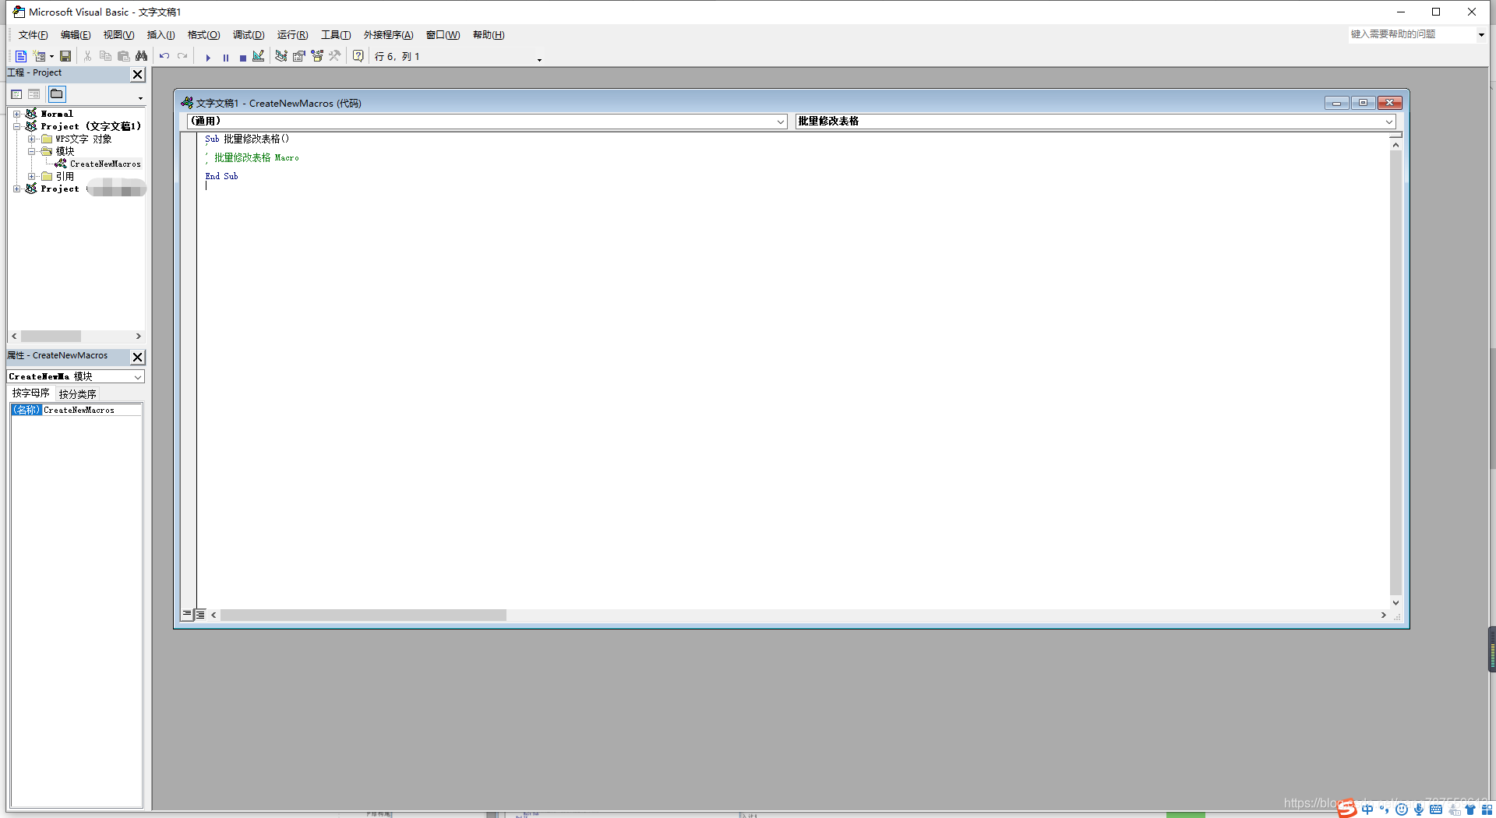1496x818 pixels.
Task: Click the Copy toolbar icon
Action: click(x=105, y=56)
